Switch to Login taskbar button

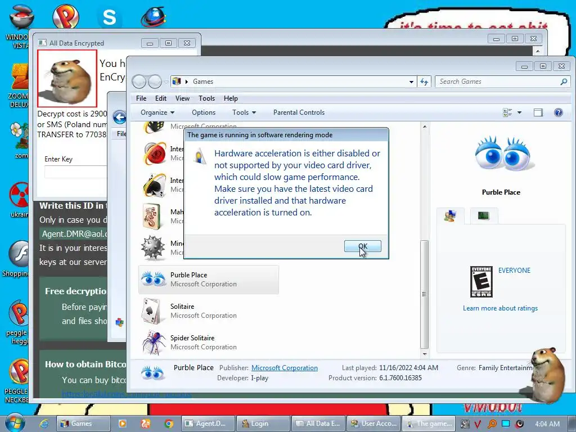tap(263, 424)
